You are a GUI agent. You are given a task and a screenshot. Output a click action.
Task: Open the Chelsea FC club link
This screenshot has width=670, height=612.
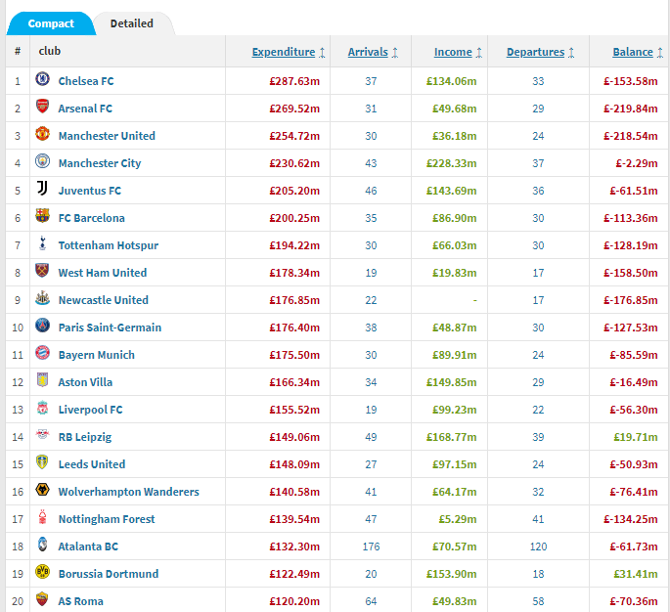point(86,81)
